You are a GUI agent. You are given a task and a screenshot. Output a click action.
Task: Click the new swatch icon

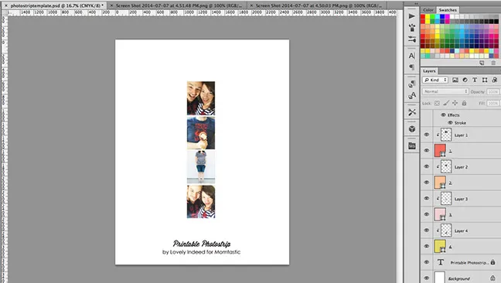(x=482, y=63)
